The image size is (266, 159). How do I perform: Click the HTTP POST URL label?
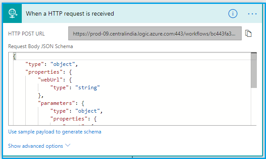coord(27,34)
